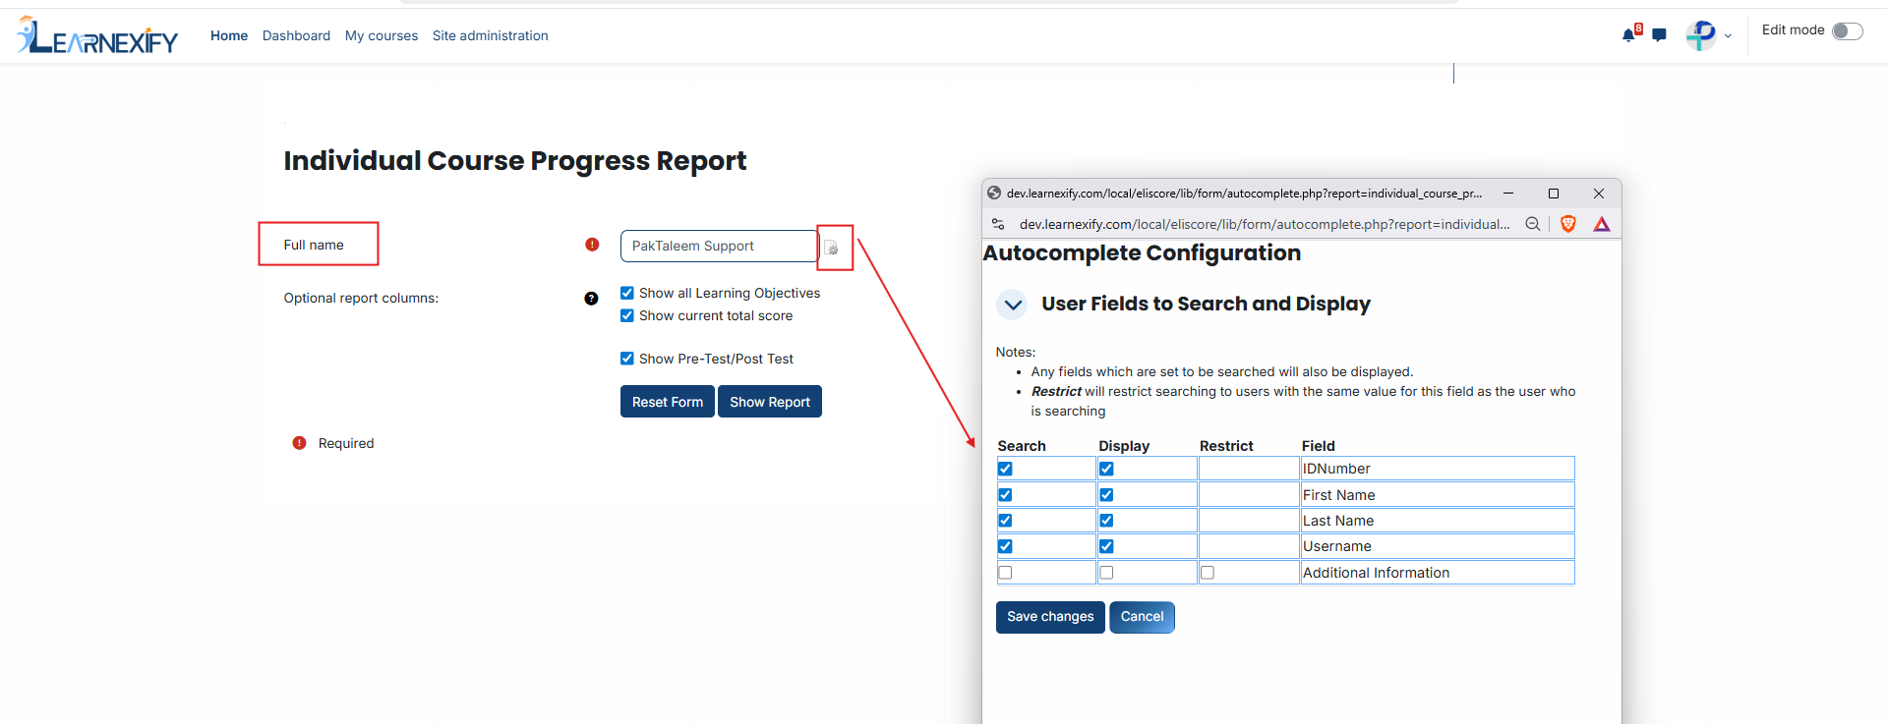Open the user avatar profile menu

pyautogui.click(x=1700, y=35)
